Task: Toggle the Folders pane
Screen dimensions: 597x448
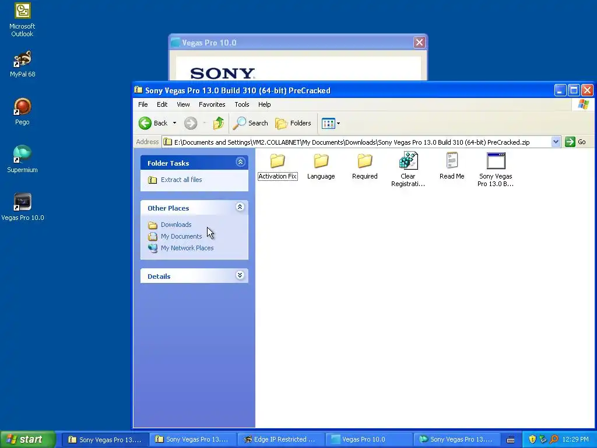Action: [x=293, y=123]
